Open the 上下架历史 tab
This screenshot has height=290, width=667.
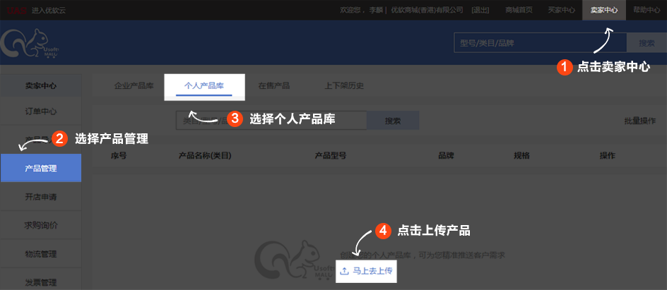coord(344,86)
